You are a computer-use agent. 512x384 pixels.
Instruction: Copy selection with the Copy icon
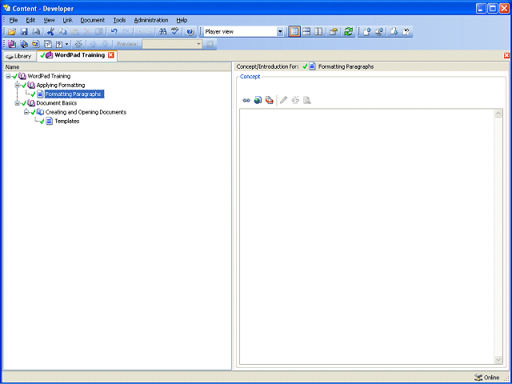coord(62,32)
